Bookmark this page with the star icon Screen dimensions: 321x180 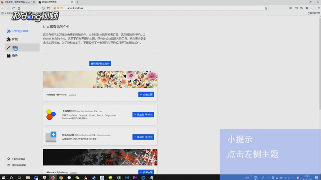tap(266, 8)
